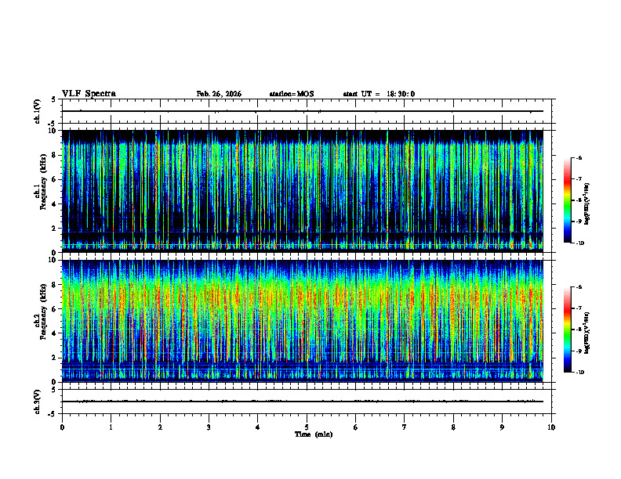Viewport: 621px width, 479px height.
Task: Click the ch.1 frequency tick label "8"
Action: tap(55, 155)
